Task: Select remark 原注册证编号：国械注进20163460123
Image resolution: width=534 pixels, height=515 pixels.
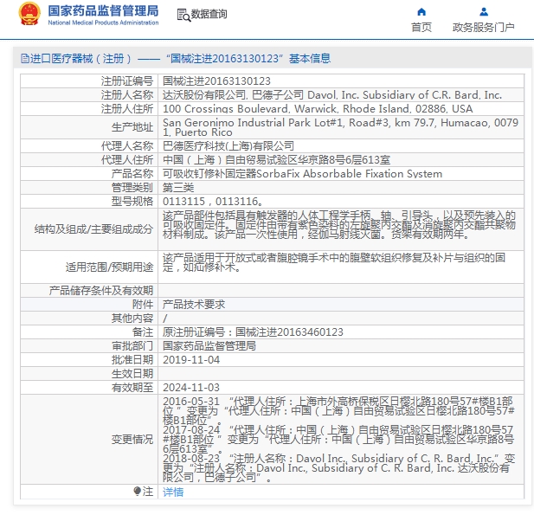Action: [253, 332]
